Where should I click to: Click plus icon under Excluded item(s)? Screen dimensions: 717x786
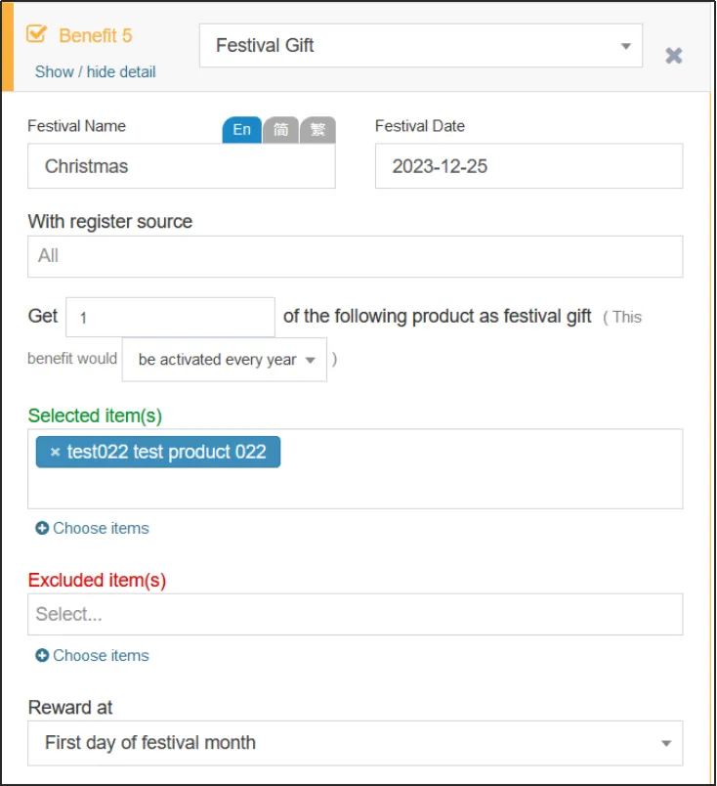coord(42,655)
